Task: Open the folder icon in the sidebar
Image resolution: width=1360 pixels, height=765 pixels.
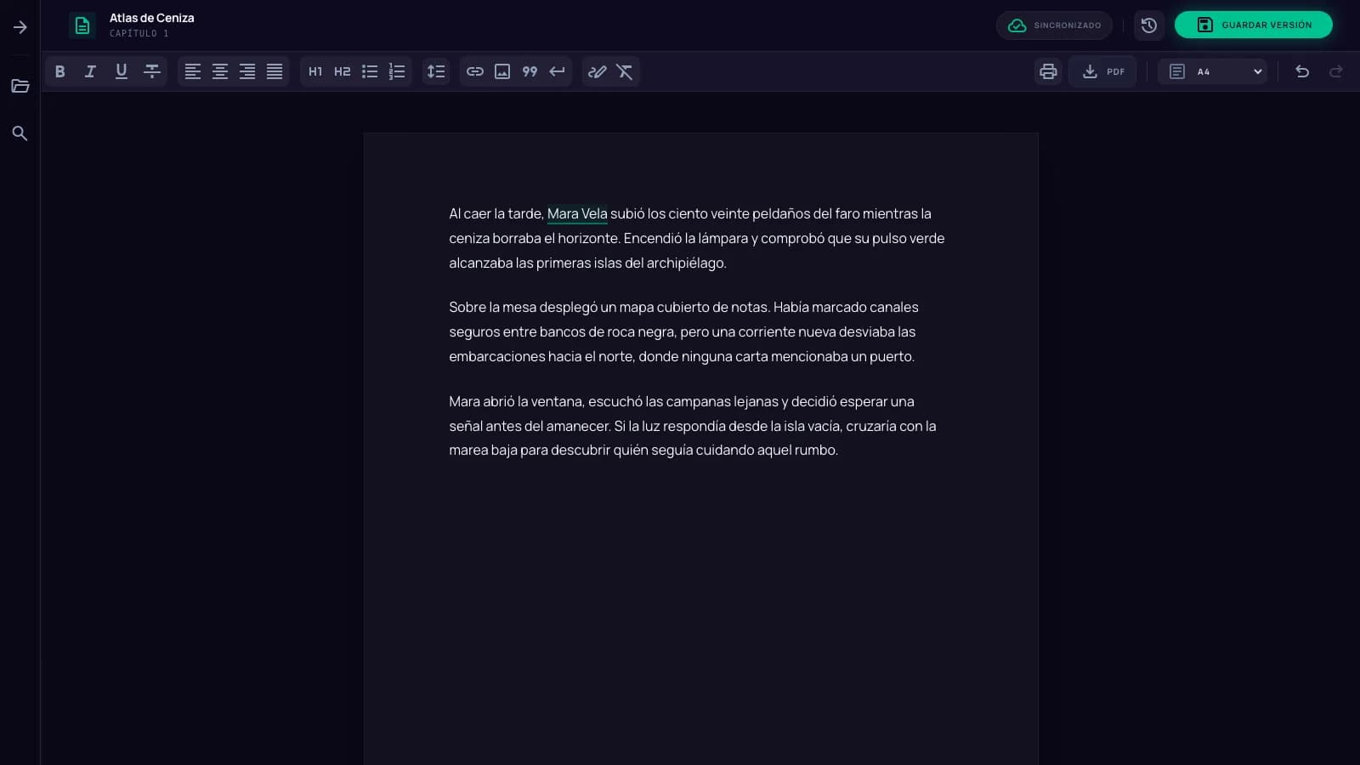Action: click(20, 86)
